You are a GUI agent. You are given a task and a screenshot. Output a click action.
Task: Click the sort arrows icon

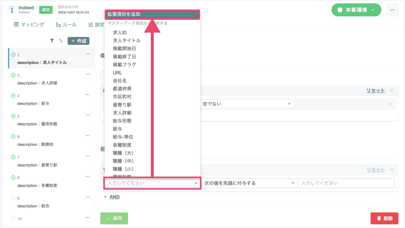tap(61, 41)
